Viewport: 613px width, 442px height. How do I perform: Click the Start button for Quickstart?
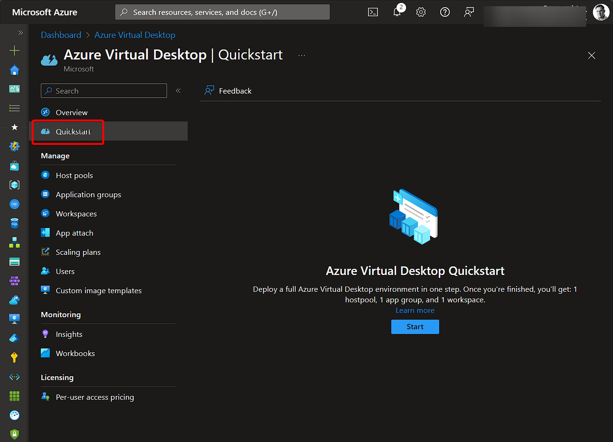coord(415,327)
